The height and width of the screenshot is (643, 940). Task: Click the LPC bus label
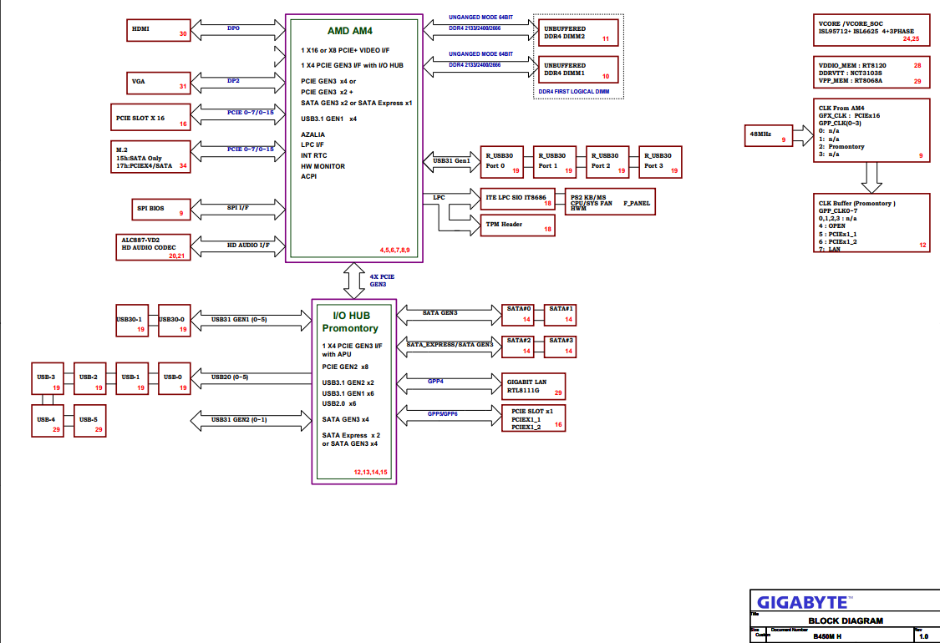pos(439,197)
